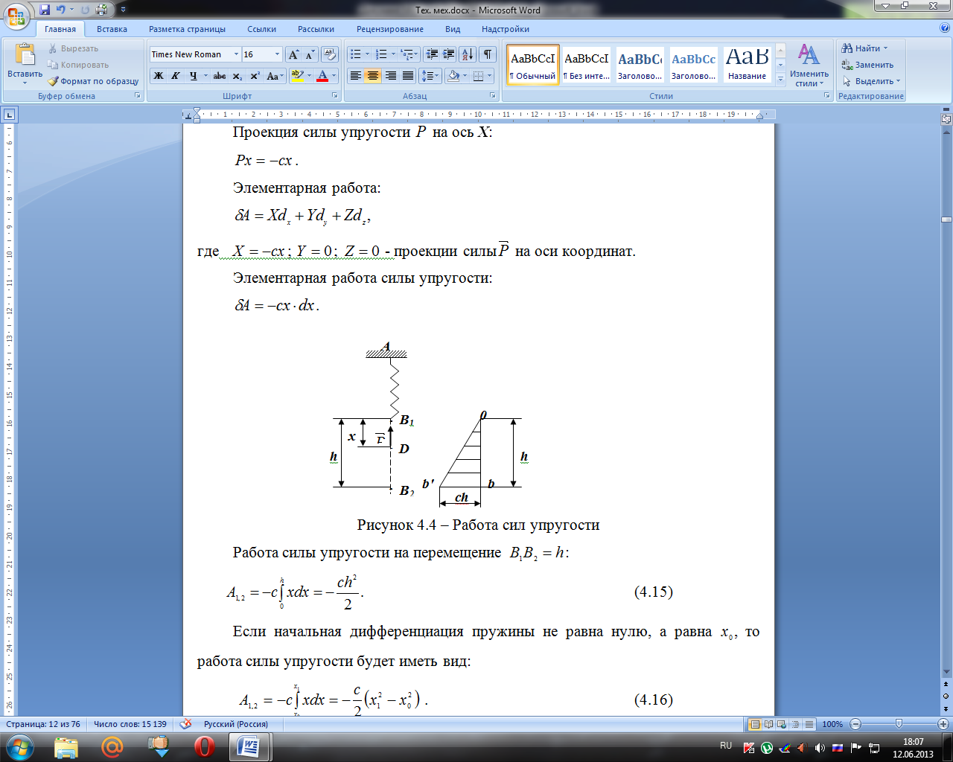Justify the text alignment

[x=408, y=76]
